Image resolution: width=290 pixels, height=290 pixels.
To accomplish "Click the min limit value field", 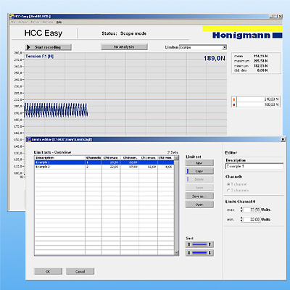I will click(252, 220).
